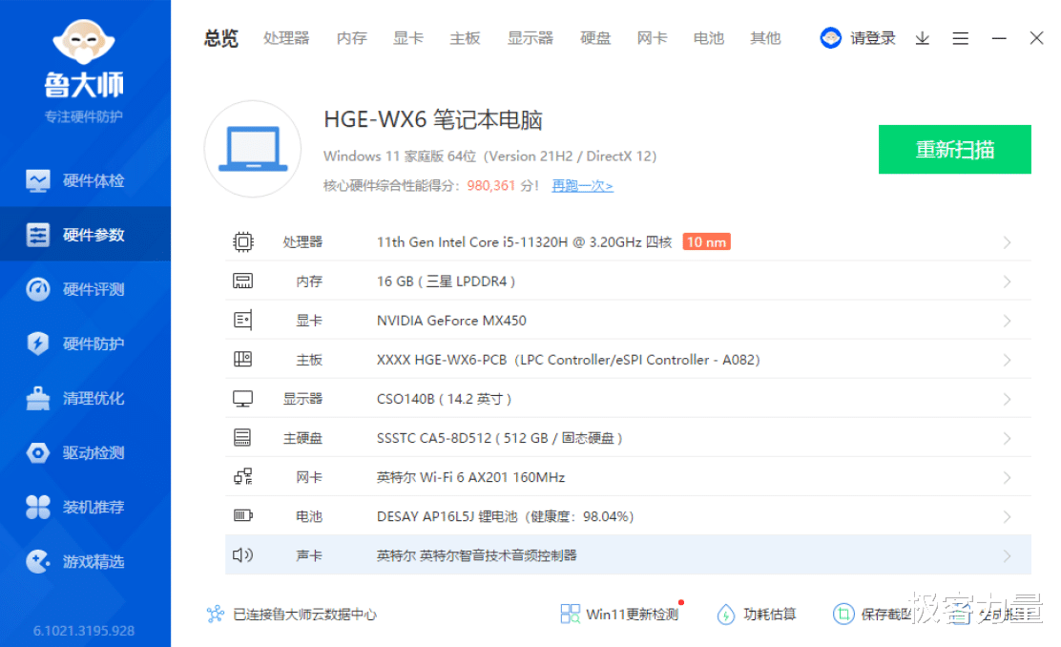
Task: Expand the 显示器 row chevron
Action: pyautogui.click(x=1007, y=399)
